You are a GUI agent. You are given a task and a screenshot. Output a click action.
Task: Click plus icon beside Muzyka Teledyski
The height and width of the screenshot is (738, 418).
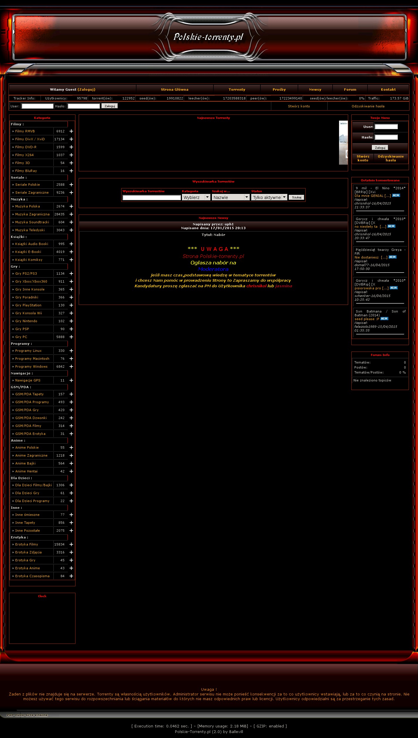71,230
